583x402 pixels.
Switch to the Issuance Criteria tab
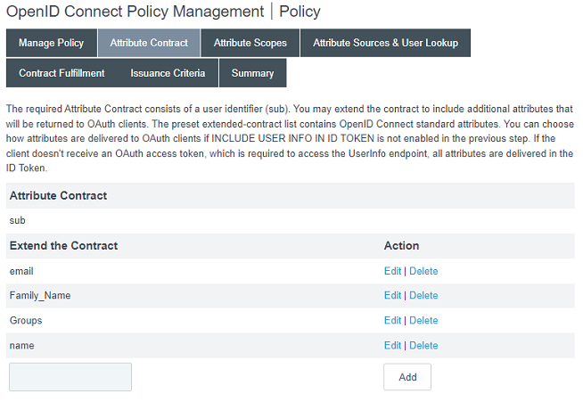(168, 73)
